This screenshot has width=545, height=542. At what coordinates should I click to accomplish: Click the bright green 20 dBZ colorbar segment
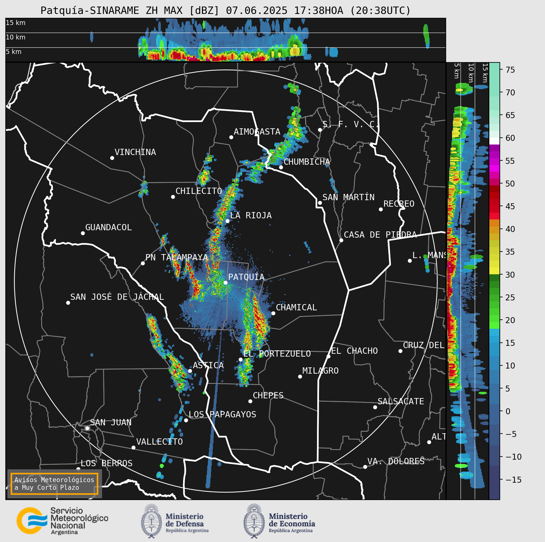[x=494, y=325]
